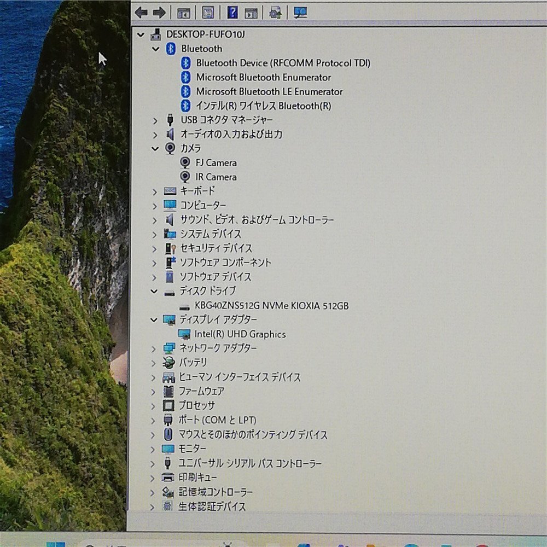The width and height of the screenshot is (547, 547).
Task: Select the IR Camera device
Action: click(x=216, y=177)
